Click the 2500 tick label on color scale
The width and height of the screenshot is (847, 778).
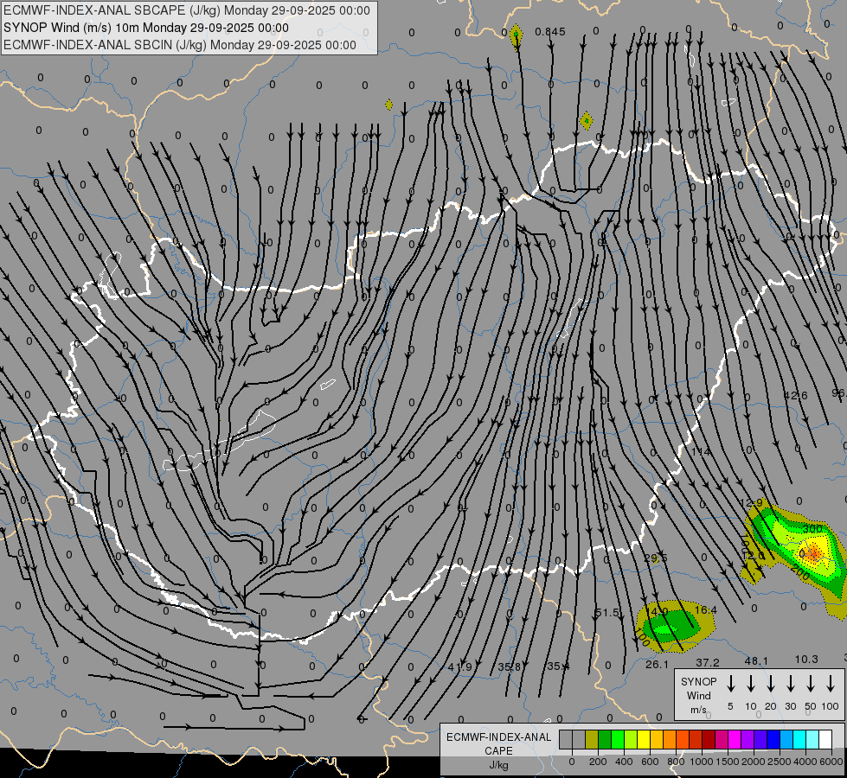click(x=779, y=762)
